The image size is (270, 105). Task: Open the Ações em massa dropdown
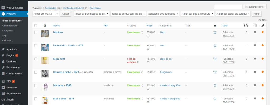click(x=46, y=14)
